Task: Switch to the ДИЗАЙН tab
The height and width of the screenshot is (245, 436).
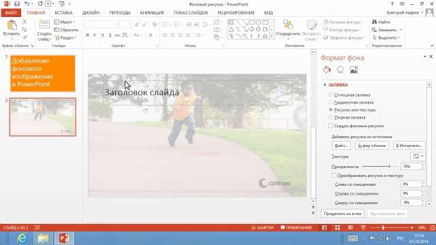Action: (91, 12)
